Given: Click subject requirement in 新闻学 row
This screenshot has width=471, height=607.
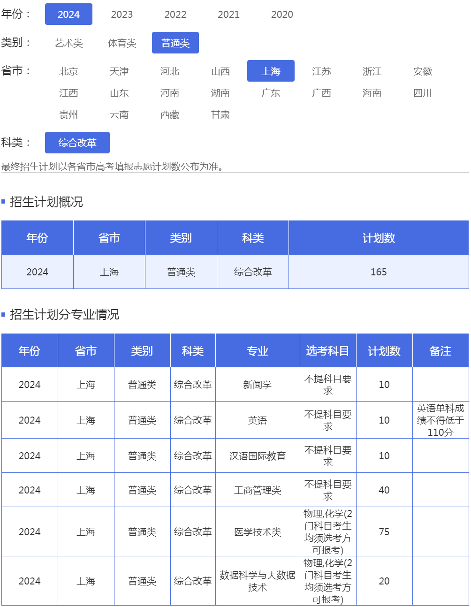Looking at the screenshot, I should click(x=328, y=384).
